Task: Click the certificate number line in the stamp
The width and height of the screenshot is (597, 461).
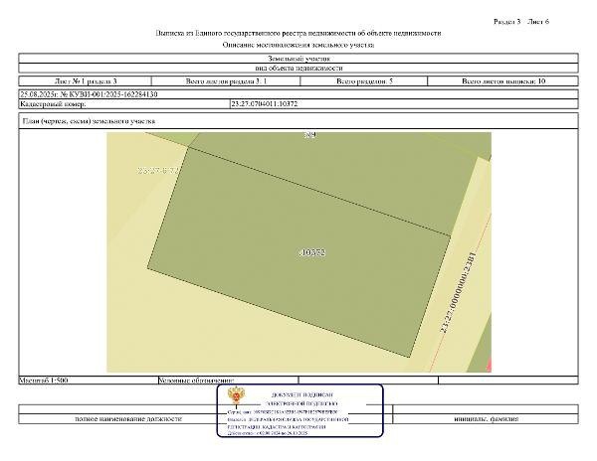Action: click(283, 412)
